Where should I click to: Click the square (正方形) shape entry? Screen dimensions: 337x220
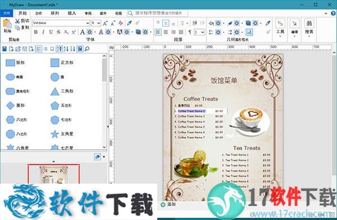[x=62, y=63]
